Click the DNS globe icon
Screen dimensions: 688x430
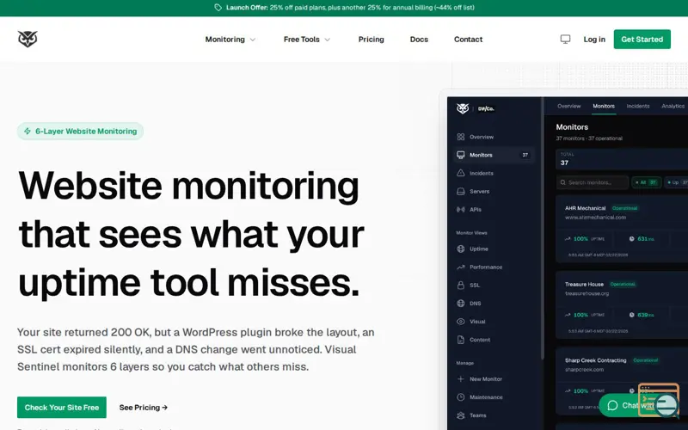coord(461,304)
